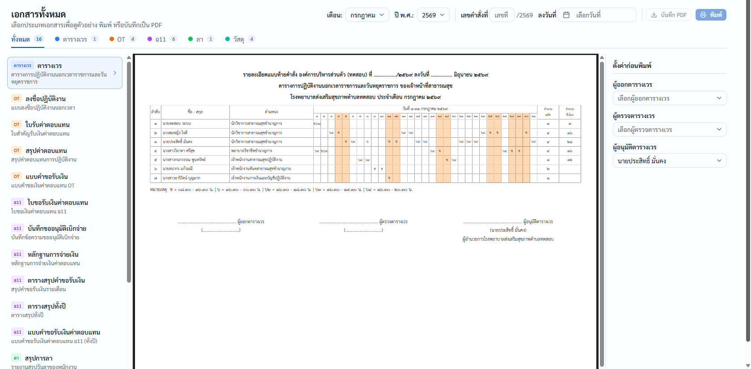Click the ผู้อนุมัติตารางเวร label in settings panel
751x369 pixels.
click(x=634, y=147)
